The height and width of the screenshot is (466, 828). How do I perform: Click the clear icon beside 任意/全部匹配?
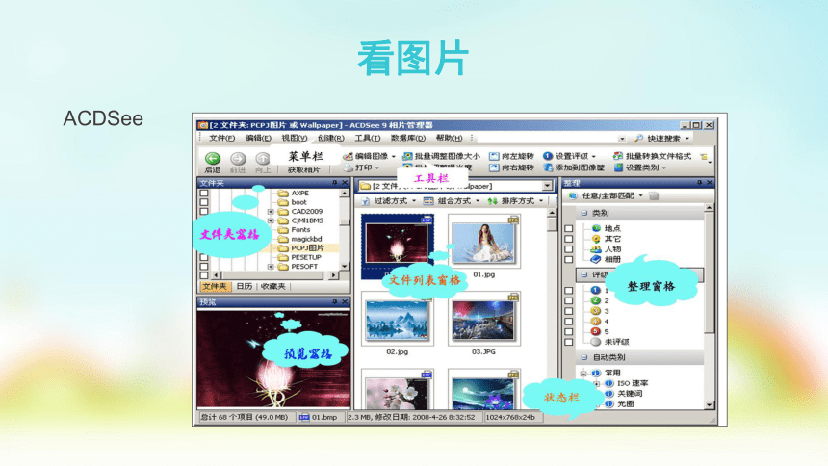click(654, 195)
